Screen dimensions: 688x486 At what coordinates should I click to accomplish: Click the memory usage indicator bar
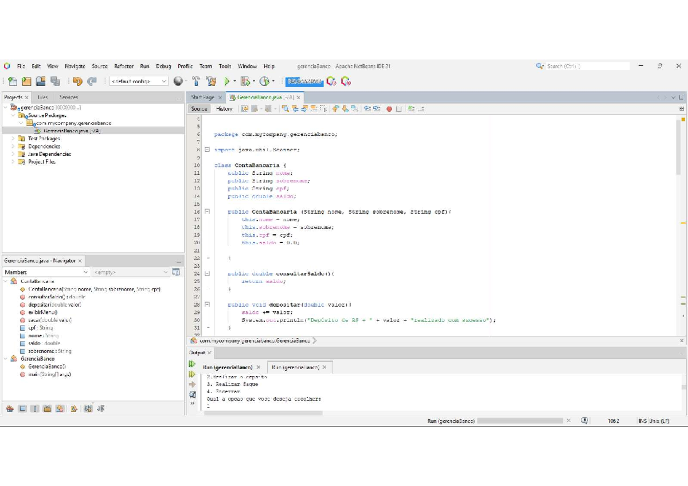click(304, 82)
